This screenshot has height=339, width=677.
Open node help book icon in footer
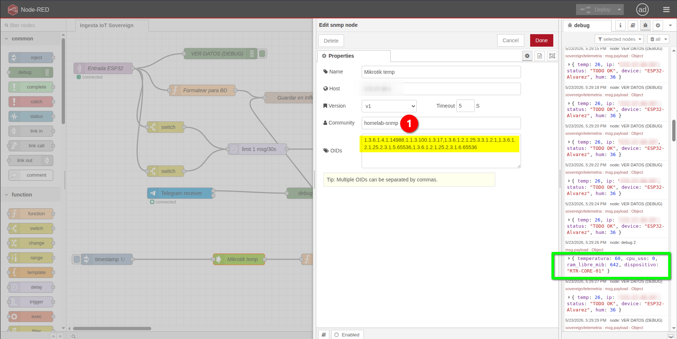[x=323, y=335]
